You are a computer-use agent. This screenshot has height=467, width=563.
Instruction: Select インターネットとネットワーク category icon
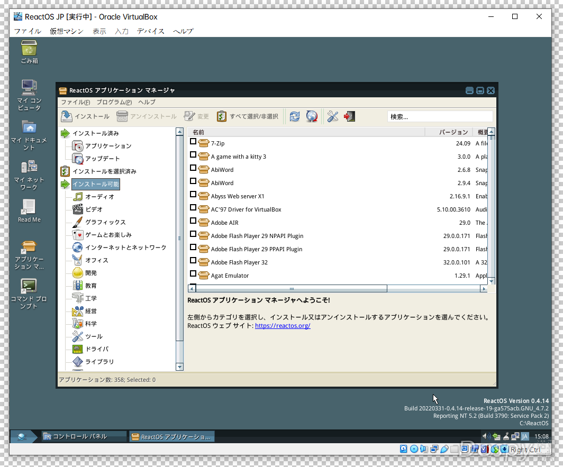pyautogui.click(x=78, y=248)
